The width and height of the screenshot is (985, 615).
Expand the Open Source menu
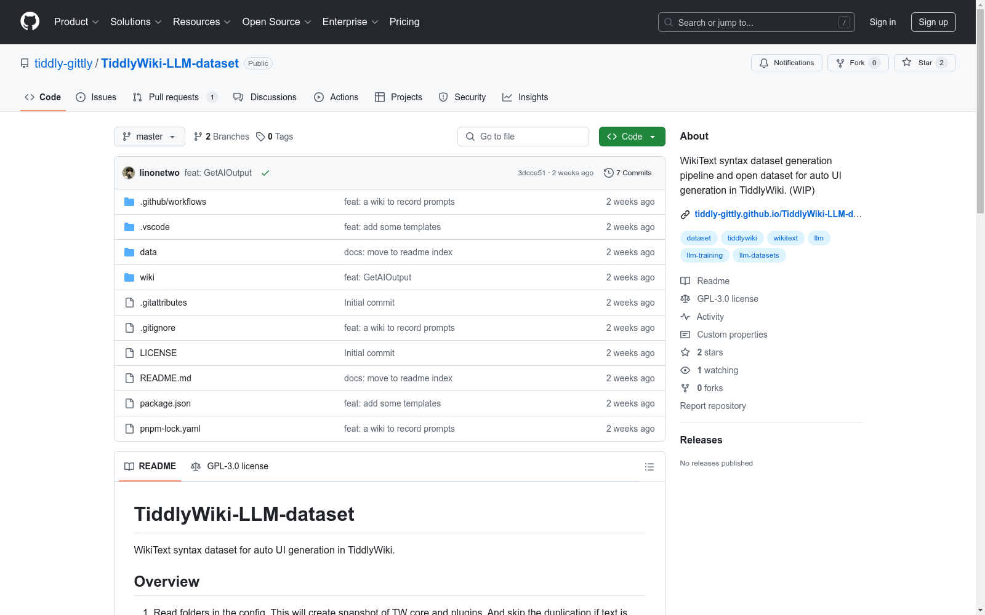pyautogui.click(x=277, y=22)
